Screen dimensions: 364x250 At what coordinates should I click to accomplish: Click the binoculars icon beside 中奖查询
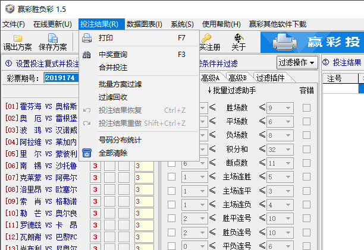pyautogui.click(x=87, y=55)
